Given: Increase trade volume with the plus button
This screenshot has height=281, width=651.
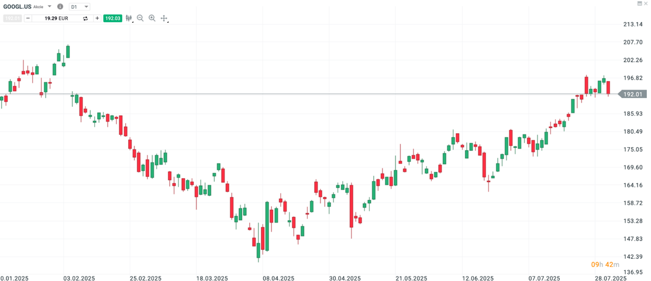Looking at the screenshot, I should click(x=97, y=18).
